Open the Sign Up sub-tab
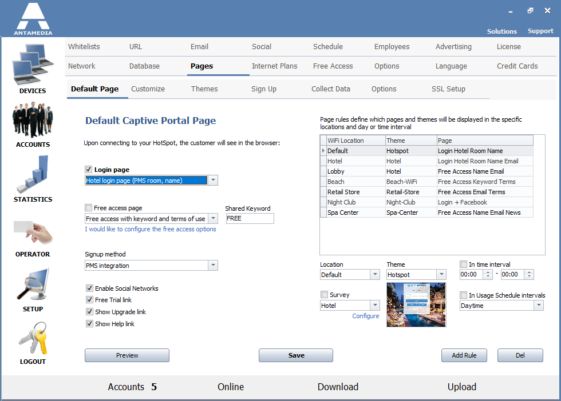Viewport: 561px width, 401px height. [264, 89]
